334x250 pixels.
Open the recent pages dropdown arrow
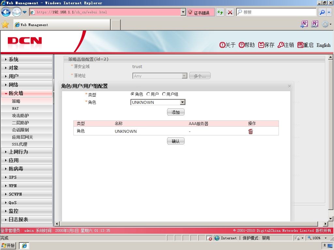point(25,12)
